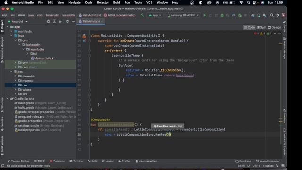
Task: Switch editor to Code view
Action: tap(249, 27)
